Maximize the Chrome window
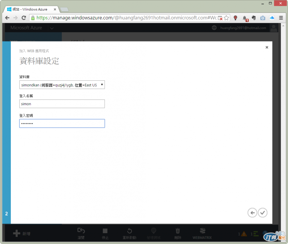The height and width of the screenshot is (244, 288). (x=270, y=3)
